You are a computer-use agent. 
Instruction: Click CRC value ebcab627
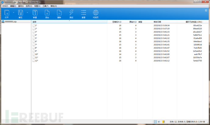pyautogui.click(x=198, y=32)
